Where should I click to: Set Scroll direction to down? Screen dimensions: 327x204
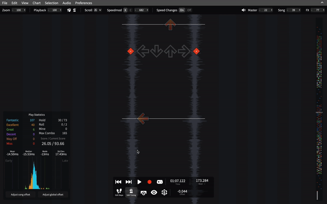100,10
